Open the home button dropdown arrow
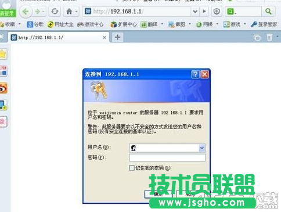The width and height of the screenshot is (281, 212). (x=77, y=12)
